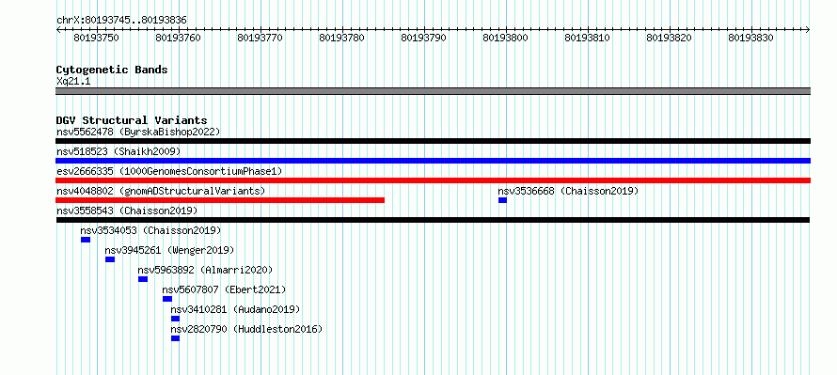Select the red nsv4048802 gnomAD bar

click(x=220, y=200)
